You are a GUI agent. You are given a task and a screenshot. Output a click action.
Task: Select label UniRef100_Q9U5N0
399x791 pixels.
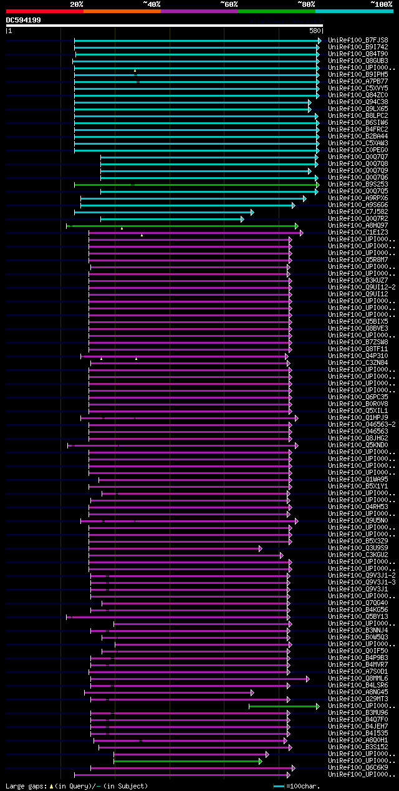[358, 520]
